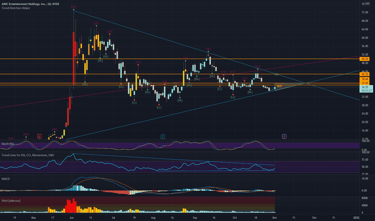Click the orange 42.72 price label
Viewport: 375px width, 221px height.
click(x=365, y=74)
